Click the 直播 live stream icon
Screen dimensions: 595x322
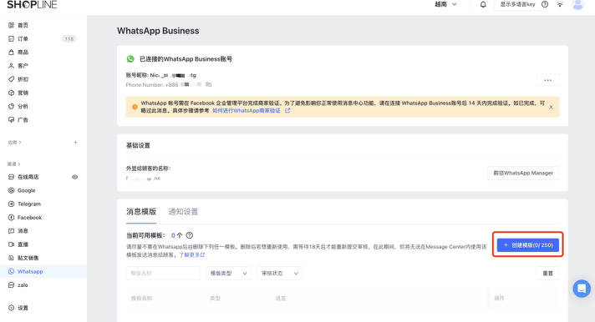point(11,244)
